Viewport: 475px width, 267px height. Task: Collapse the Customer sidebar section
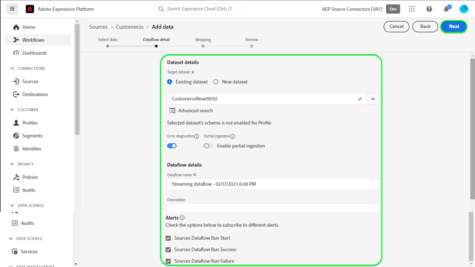pos(13,110)
